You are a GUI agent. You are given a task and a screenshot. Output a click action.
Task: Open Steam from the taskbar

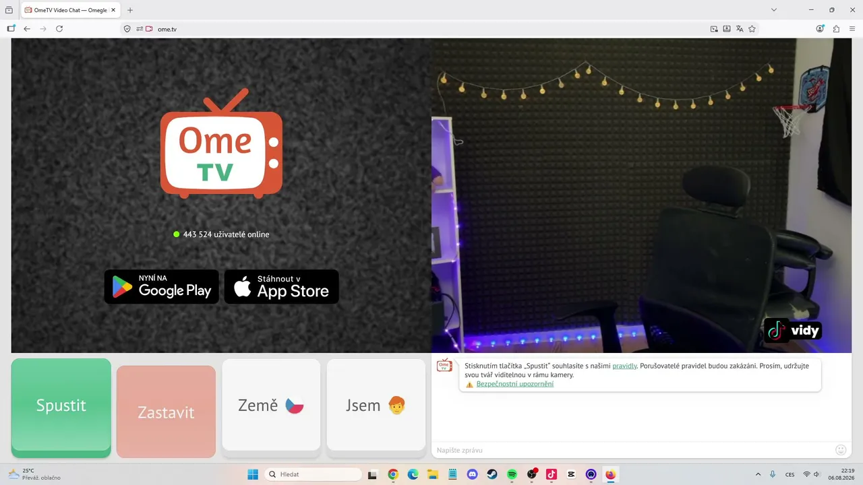[492, 474]
